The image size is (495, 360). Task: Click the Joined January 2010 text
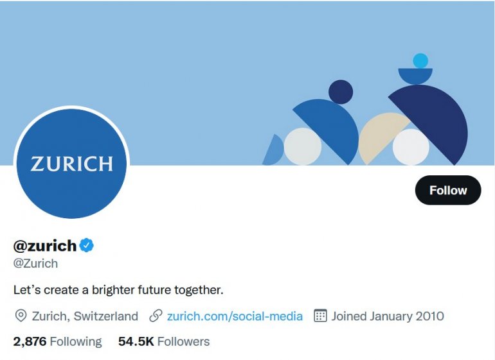point(387,316)
